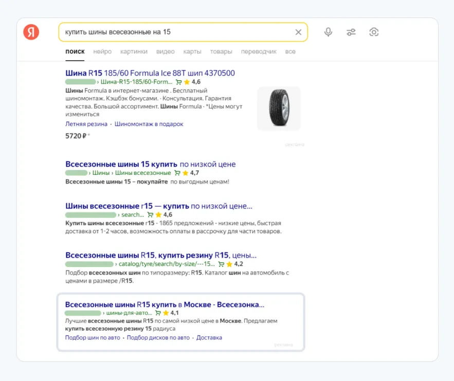Follow breadcrumb 'Шина-R15-185/60-Form...'
The width and height of the screenshot is (454, 381).
click(x=136, y=82)
